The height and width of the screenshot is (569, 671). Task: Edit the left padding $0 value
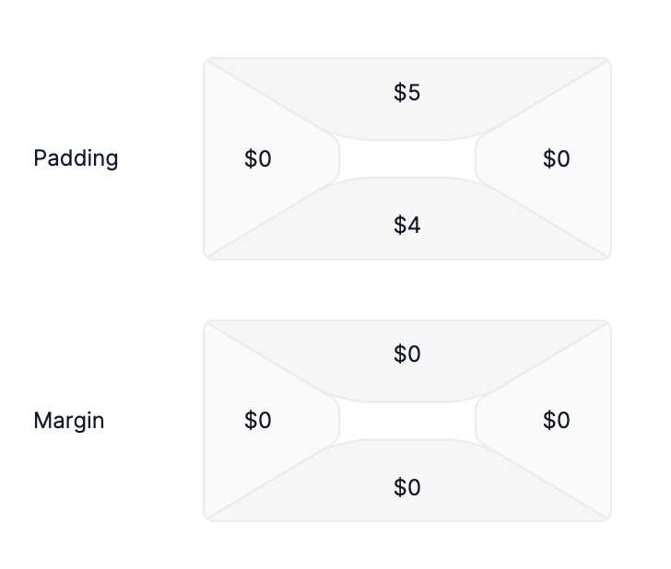pos(258,159)
